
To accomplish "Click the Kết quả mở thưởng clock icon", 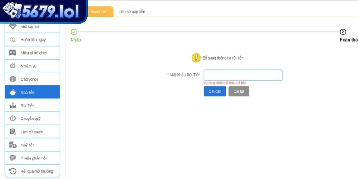I will (13, 171).
